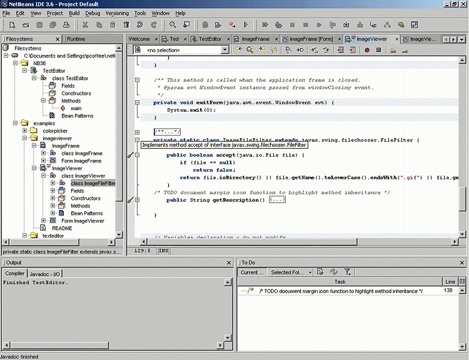Image resolution: width=469 pixels, height=360 pixels.
Task: Select the README file in tree
Action: tap(62, 228)
